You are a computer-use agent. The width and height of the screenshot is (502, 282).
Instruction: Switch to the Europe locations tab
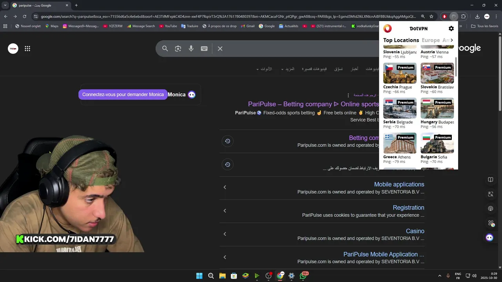[431, 40]
